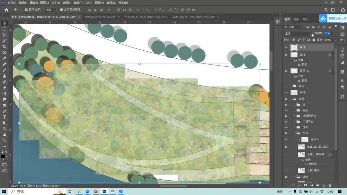
Task: Select the Crop tool
Action: point(4,47)
